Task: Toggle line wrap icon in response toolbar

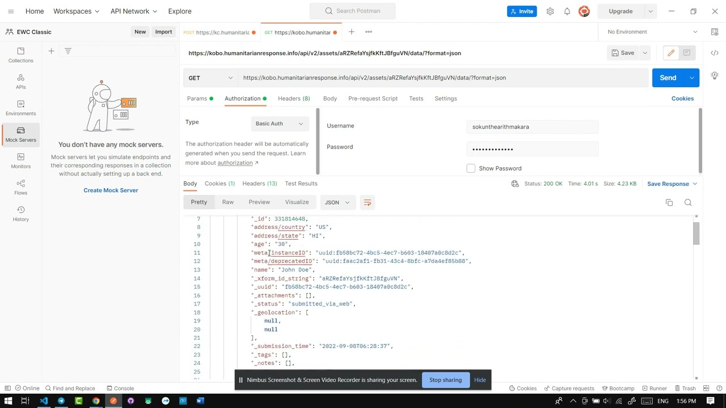Action: pos(367,202)
